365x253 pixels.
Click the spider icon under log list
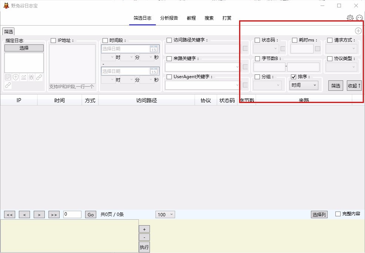31,77
